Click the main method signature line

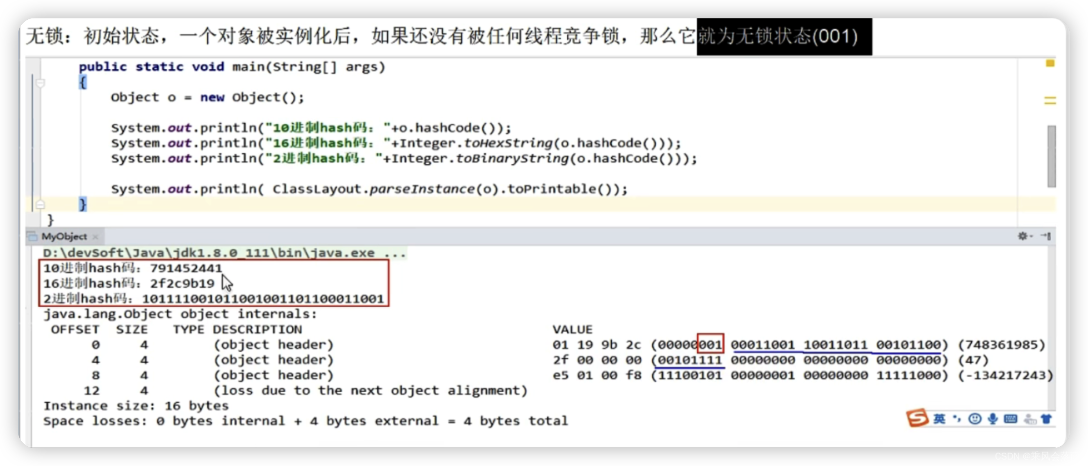[232, 67]
